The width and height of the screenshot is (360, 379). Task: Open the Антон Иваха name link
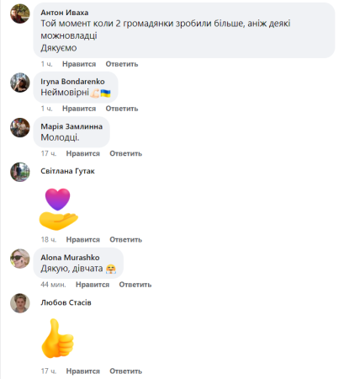coord(65,13)
